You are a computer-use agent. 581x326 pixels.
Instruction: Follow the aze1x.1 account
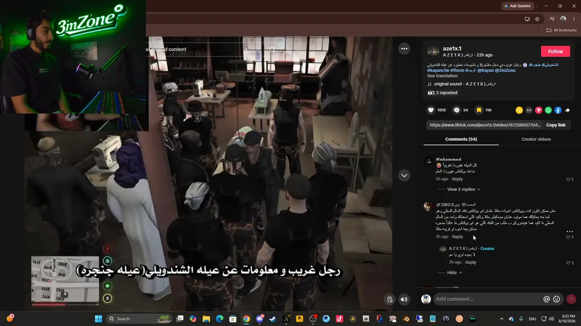pyautogui.click(x=555, y=51)
